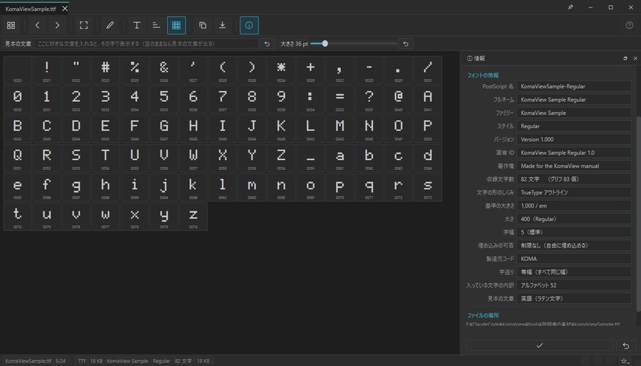The width and height of the screenshot is (641, 366).
Task: Close the KomaViewSample.ttf tab
Action: click(x=64, y=9)
